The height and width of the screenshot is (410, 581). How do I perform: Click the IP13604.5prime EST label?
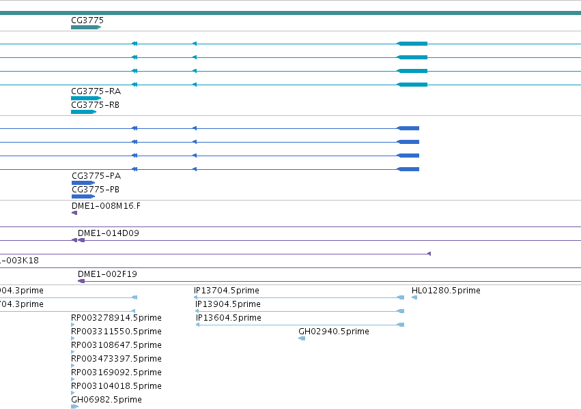[229, 318]
